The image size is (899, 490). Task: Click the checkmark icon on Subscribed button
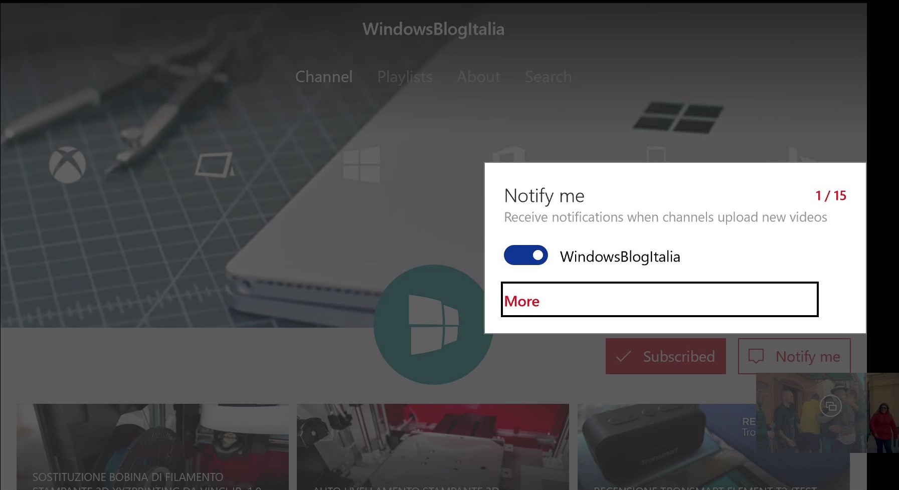coord(623,357)
